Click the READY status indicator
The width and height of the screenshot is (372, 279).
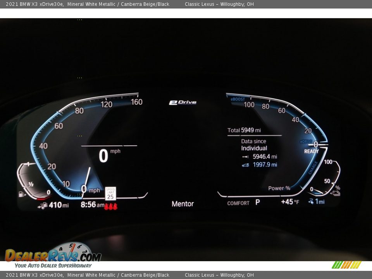point(311,152)
